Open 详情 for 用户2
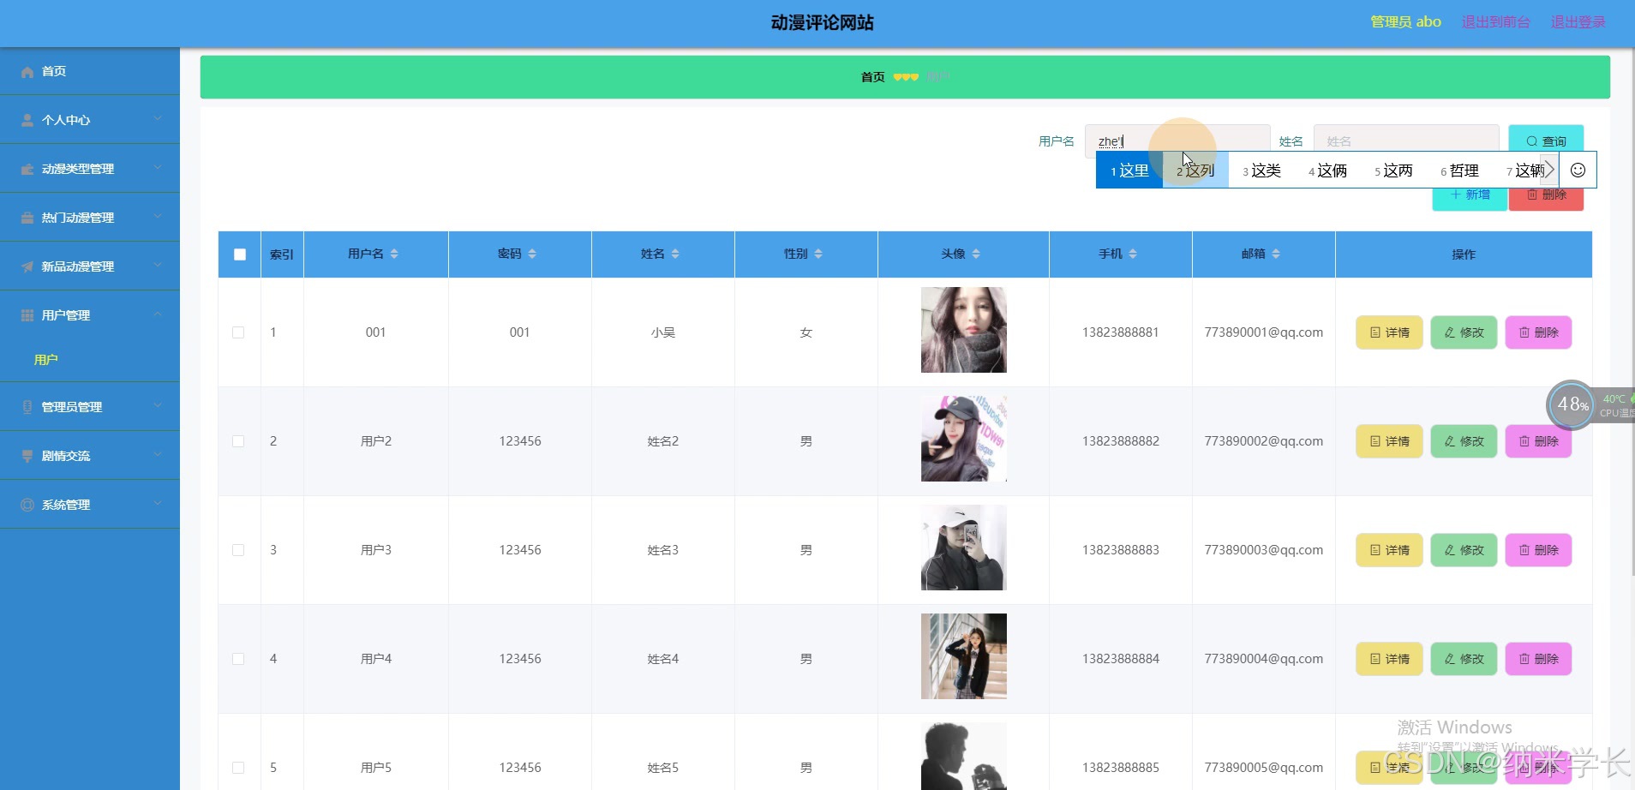 click(1388, 440)
